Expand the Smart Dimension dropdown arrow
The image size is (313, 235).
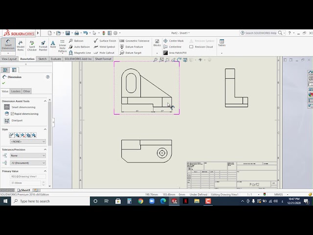coord(8,53)
